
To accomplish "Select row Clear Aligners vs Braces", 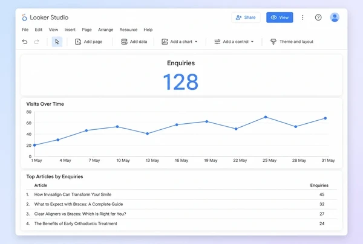I will tap(181, 214).
